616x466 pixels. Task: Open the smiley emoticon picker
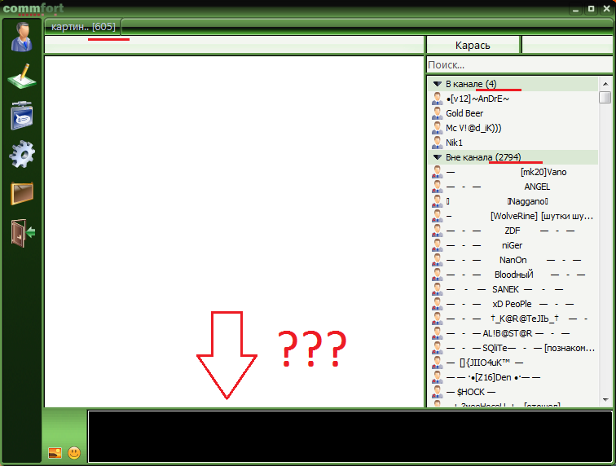point(74,452)
